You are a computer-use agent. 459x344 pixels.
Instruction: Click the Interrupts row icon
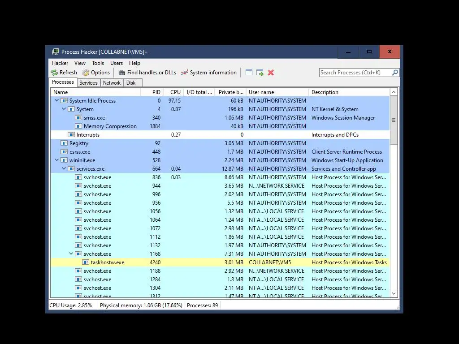(x=71, y=134)
